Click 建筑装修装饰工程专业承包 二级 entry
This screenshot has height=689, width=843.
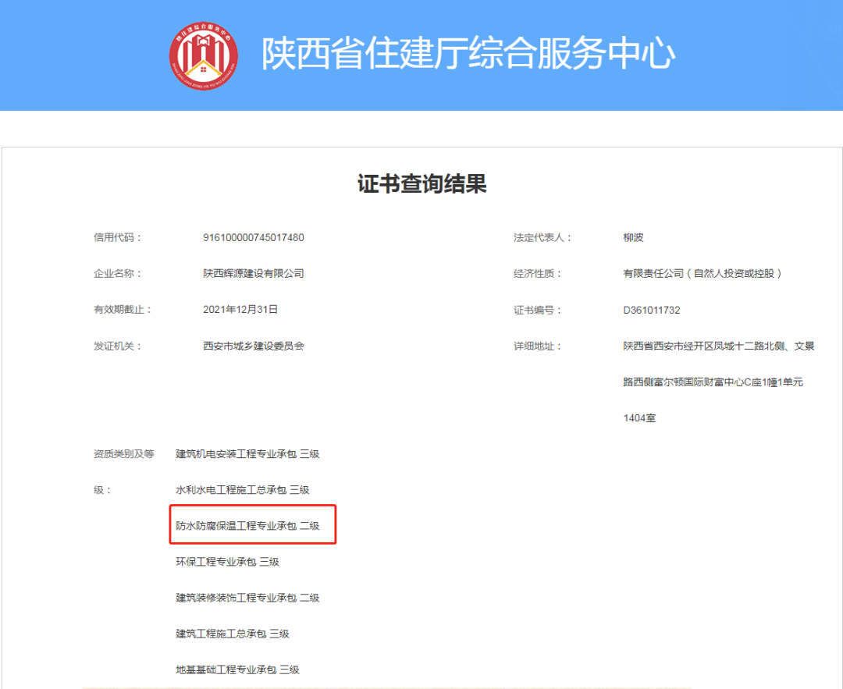(248, 597)
